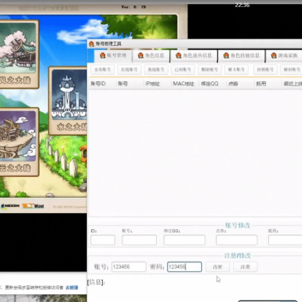Open the 角色道具信息 tab

tap(194, 55)
